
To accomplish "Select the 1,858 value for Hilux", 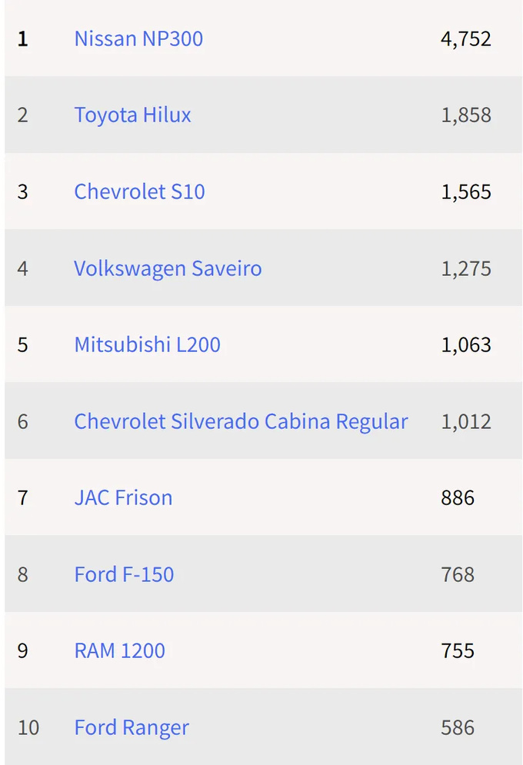I will point(465,115).
